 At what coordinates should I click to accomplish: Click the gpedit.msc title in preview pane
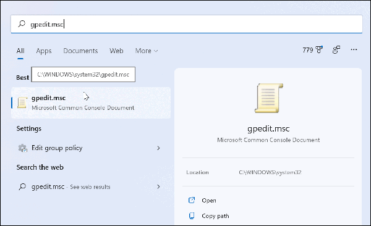[x=268, y=128]
